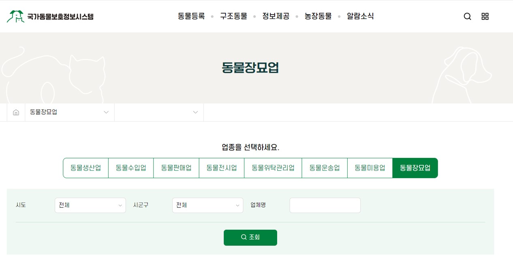Select the 동물생산업 business type tab
513x256 pixels.
85,168
